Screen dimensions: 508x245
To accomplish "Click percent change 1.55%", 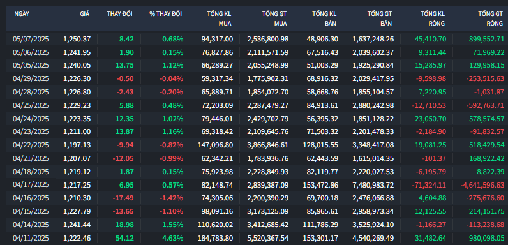I will pos(173,225).
